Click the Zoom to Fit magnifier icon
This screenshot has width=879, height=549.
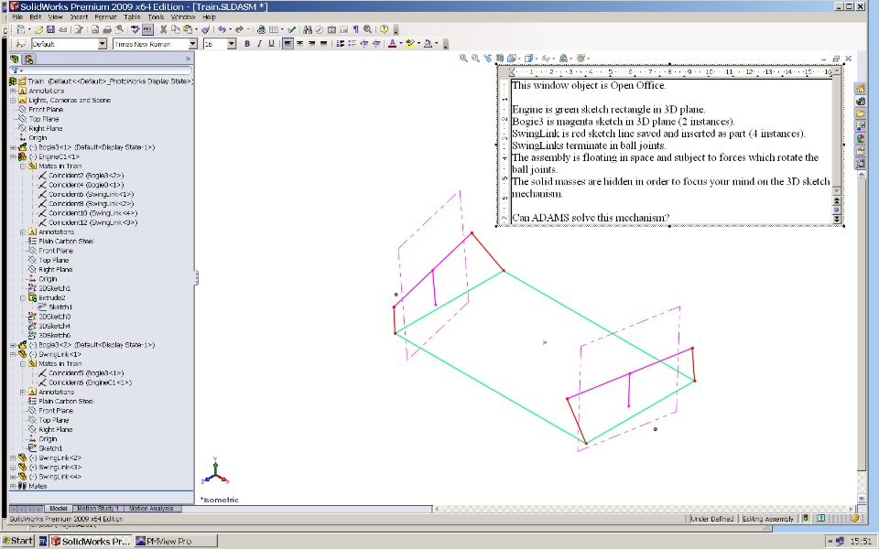pyautogui.click(x=463, y=59)
